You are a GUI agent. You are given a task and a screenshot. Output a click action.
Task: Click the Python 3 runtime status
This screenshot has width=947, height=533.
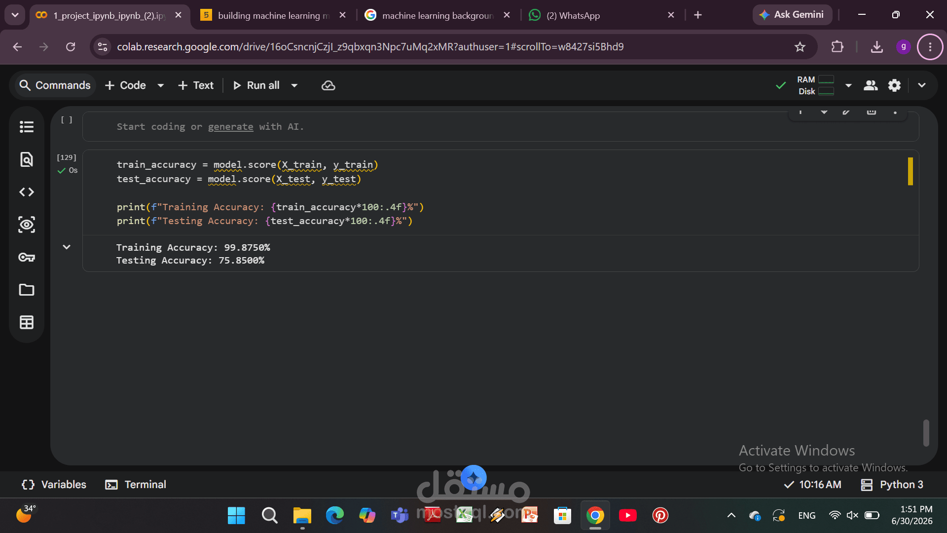coord(892,485)
